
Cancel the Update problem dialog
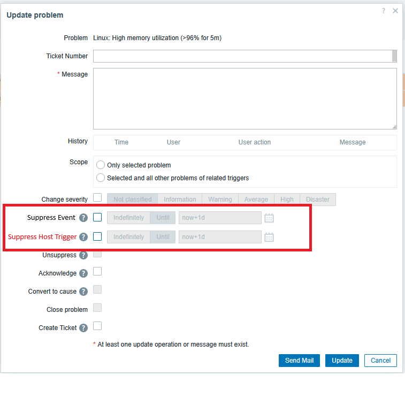click(380, 361)
